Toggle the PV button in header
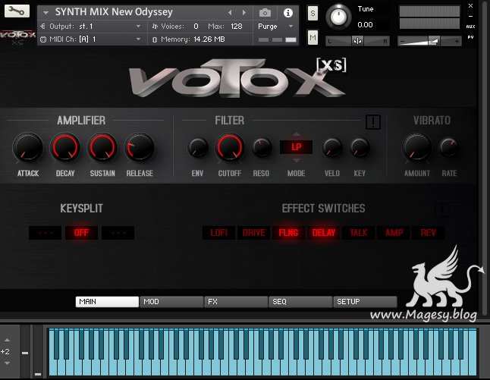This screenshot has height=380, width=490. pos(470,37)
